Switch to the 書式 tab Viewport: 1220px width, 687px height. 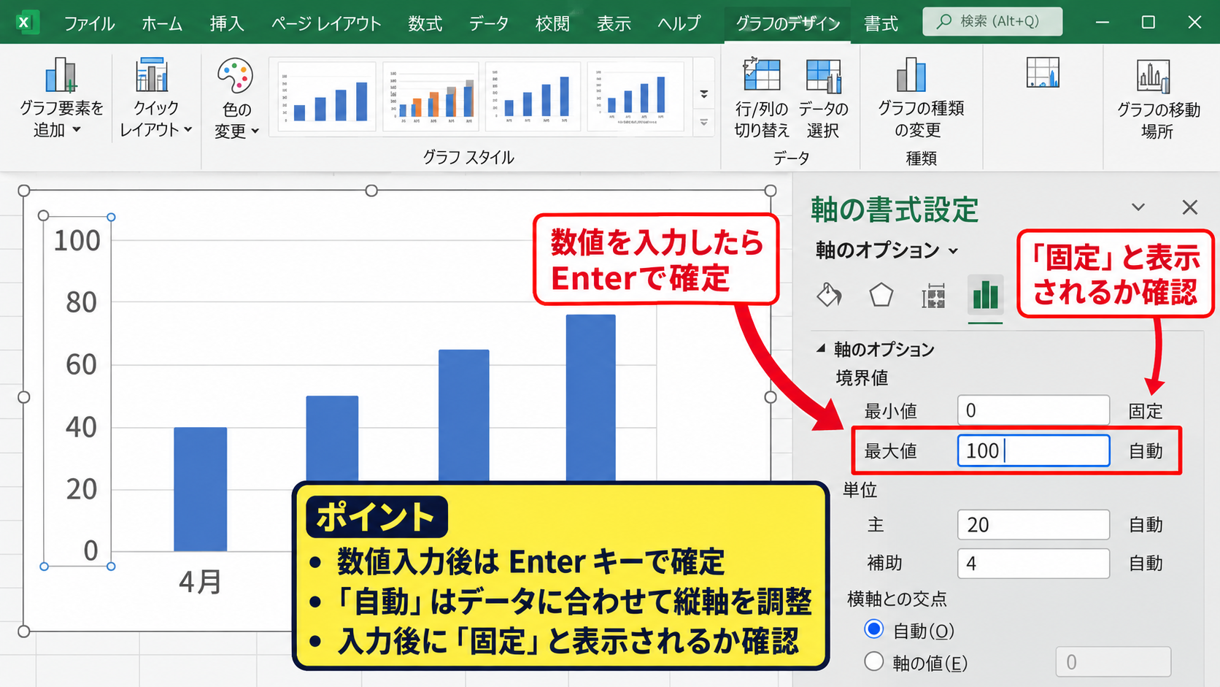click(x=881, y=23)
